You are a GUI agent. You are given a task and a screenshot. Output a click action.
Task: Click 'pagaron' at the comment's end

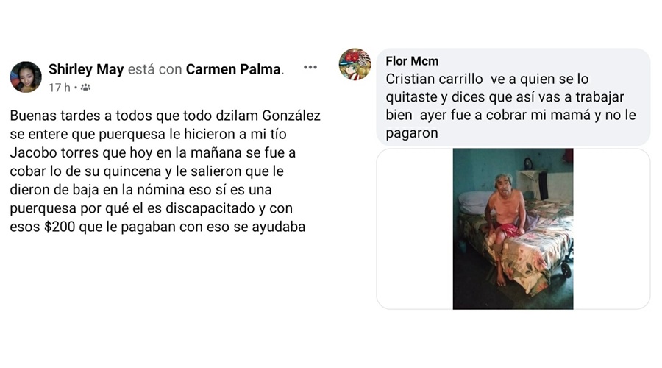(412, 133)
